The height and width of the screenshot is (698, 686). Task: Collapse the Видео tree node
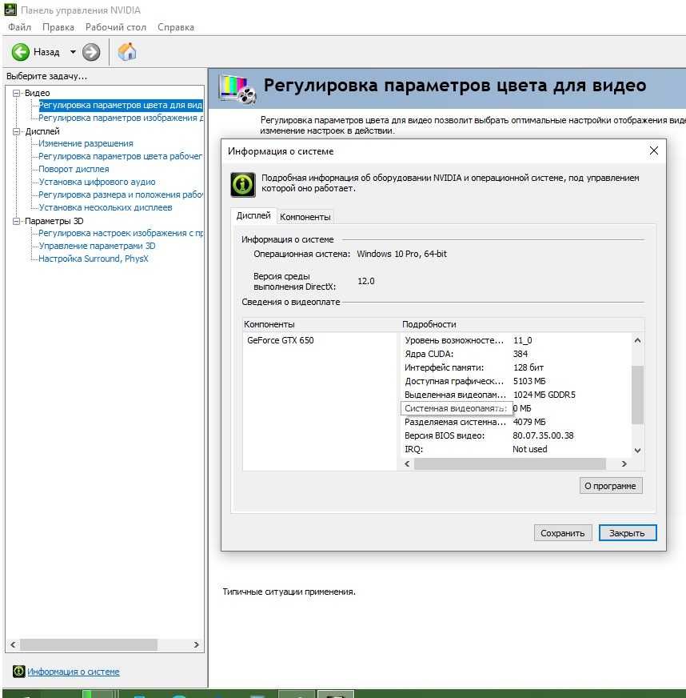(x=17, y=93)
